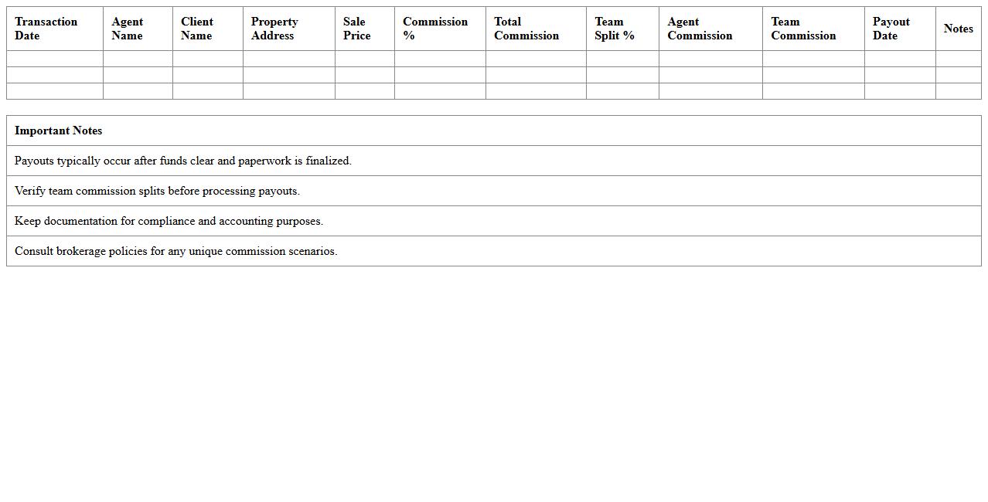Click the Important Notes heading
Screen dimensions: 988x502
tap(59, 131)
